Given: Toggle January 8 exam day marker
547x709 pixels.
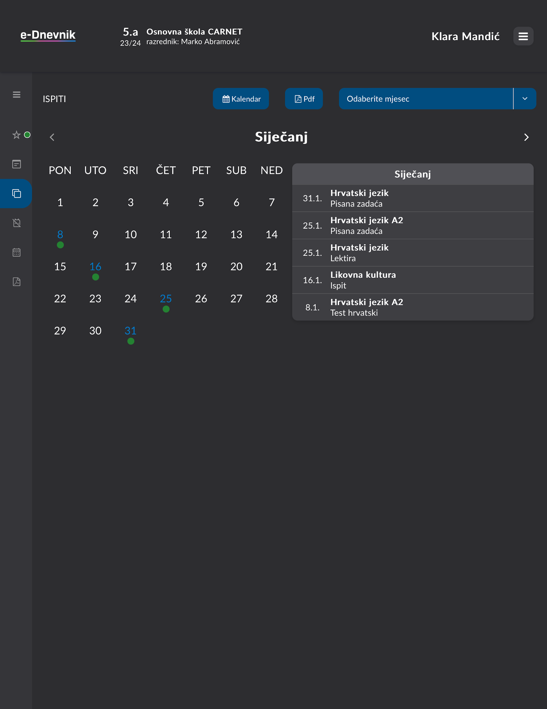Looking at the screenshot, I should [x=60, y=245].
